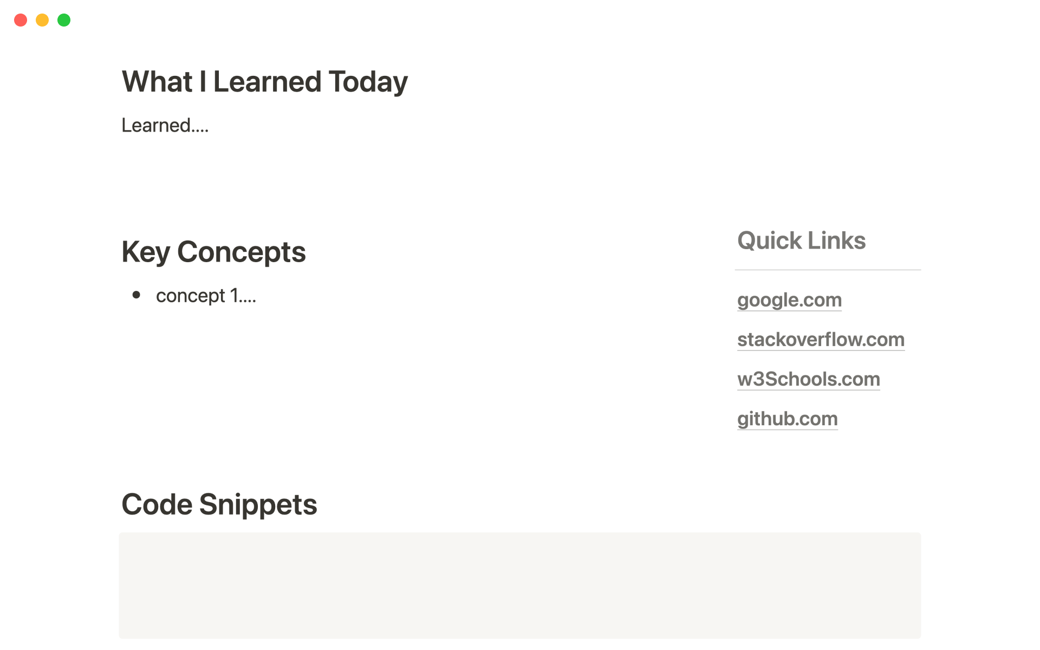Click the word "What" in the page title
The image size is (1040, 650).
tap(157, 82)
